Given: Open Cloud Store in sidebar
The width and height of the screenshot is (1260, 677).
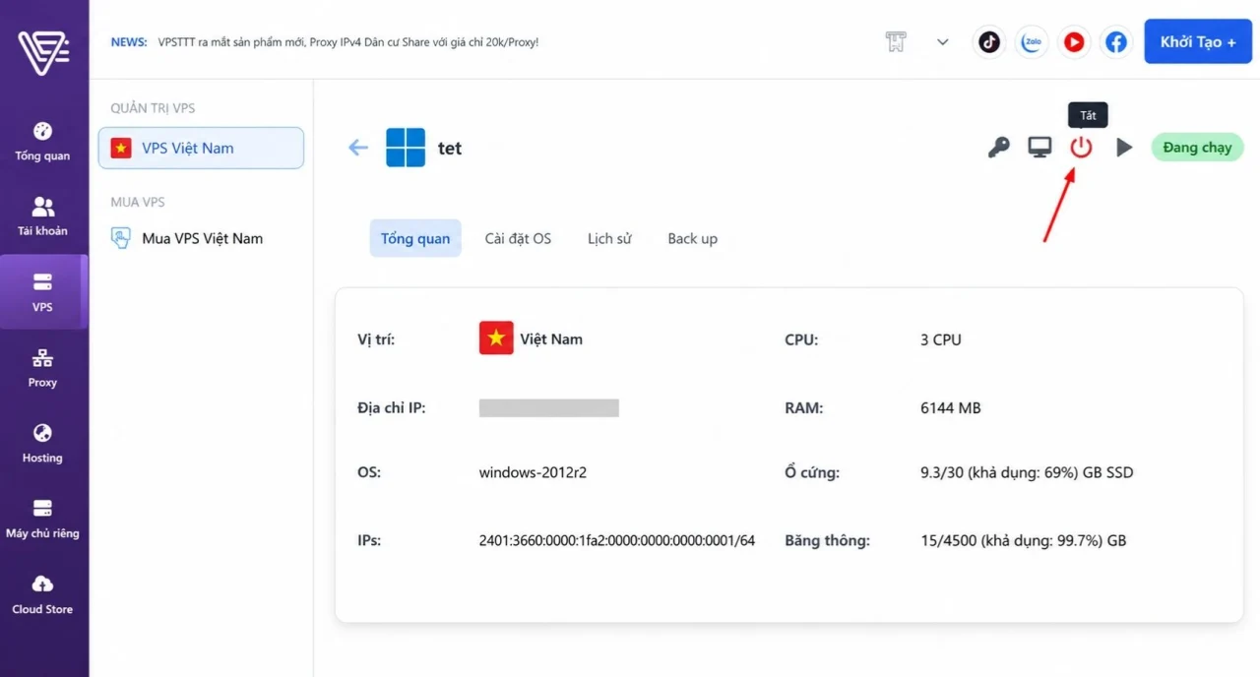Looking at the screenshot, I should [42, 595].
